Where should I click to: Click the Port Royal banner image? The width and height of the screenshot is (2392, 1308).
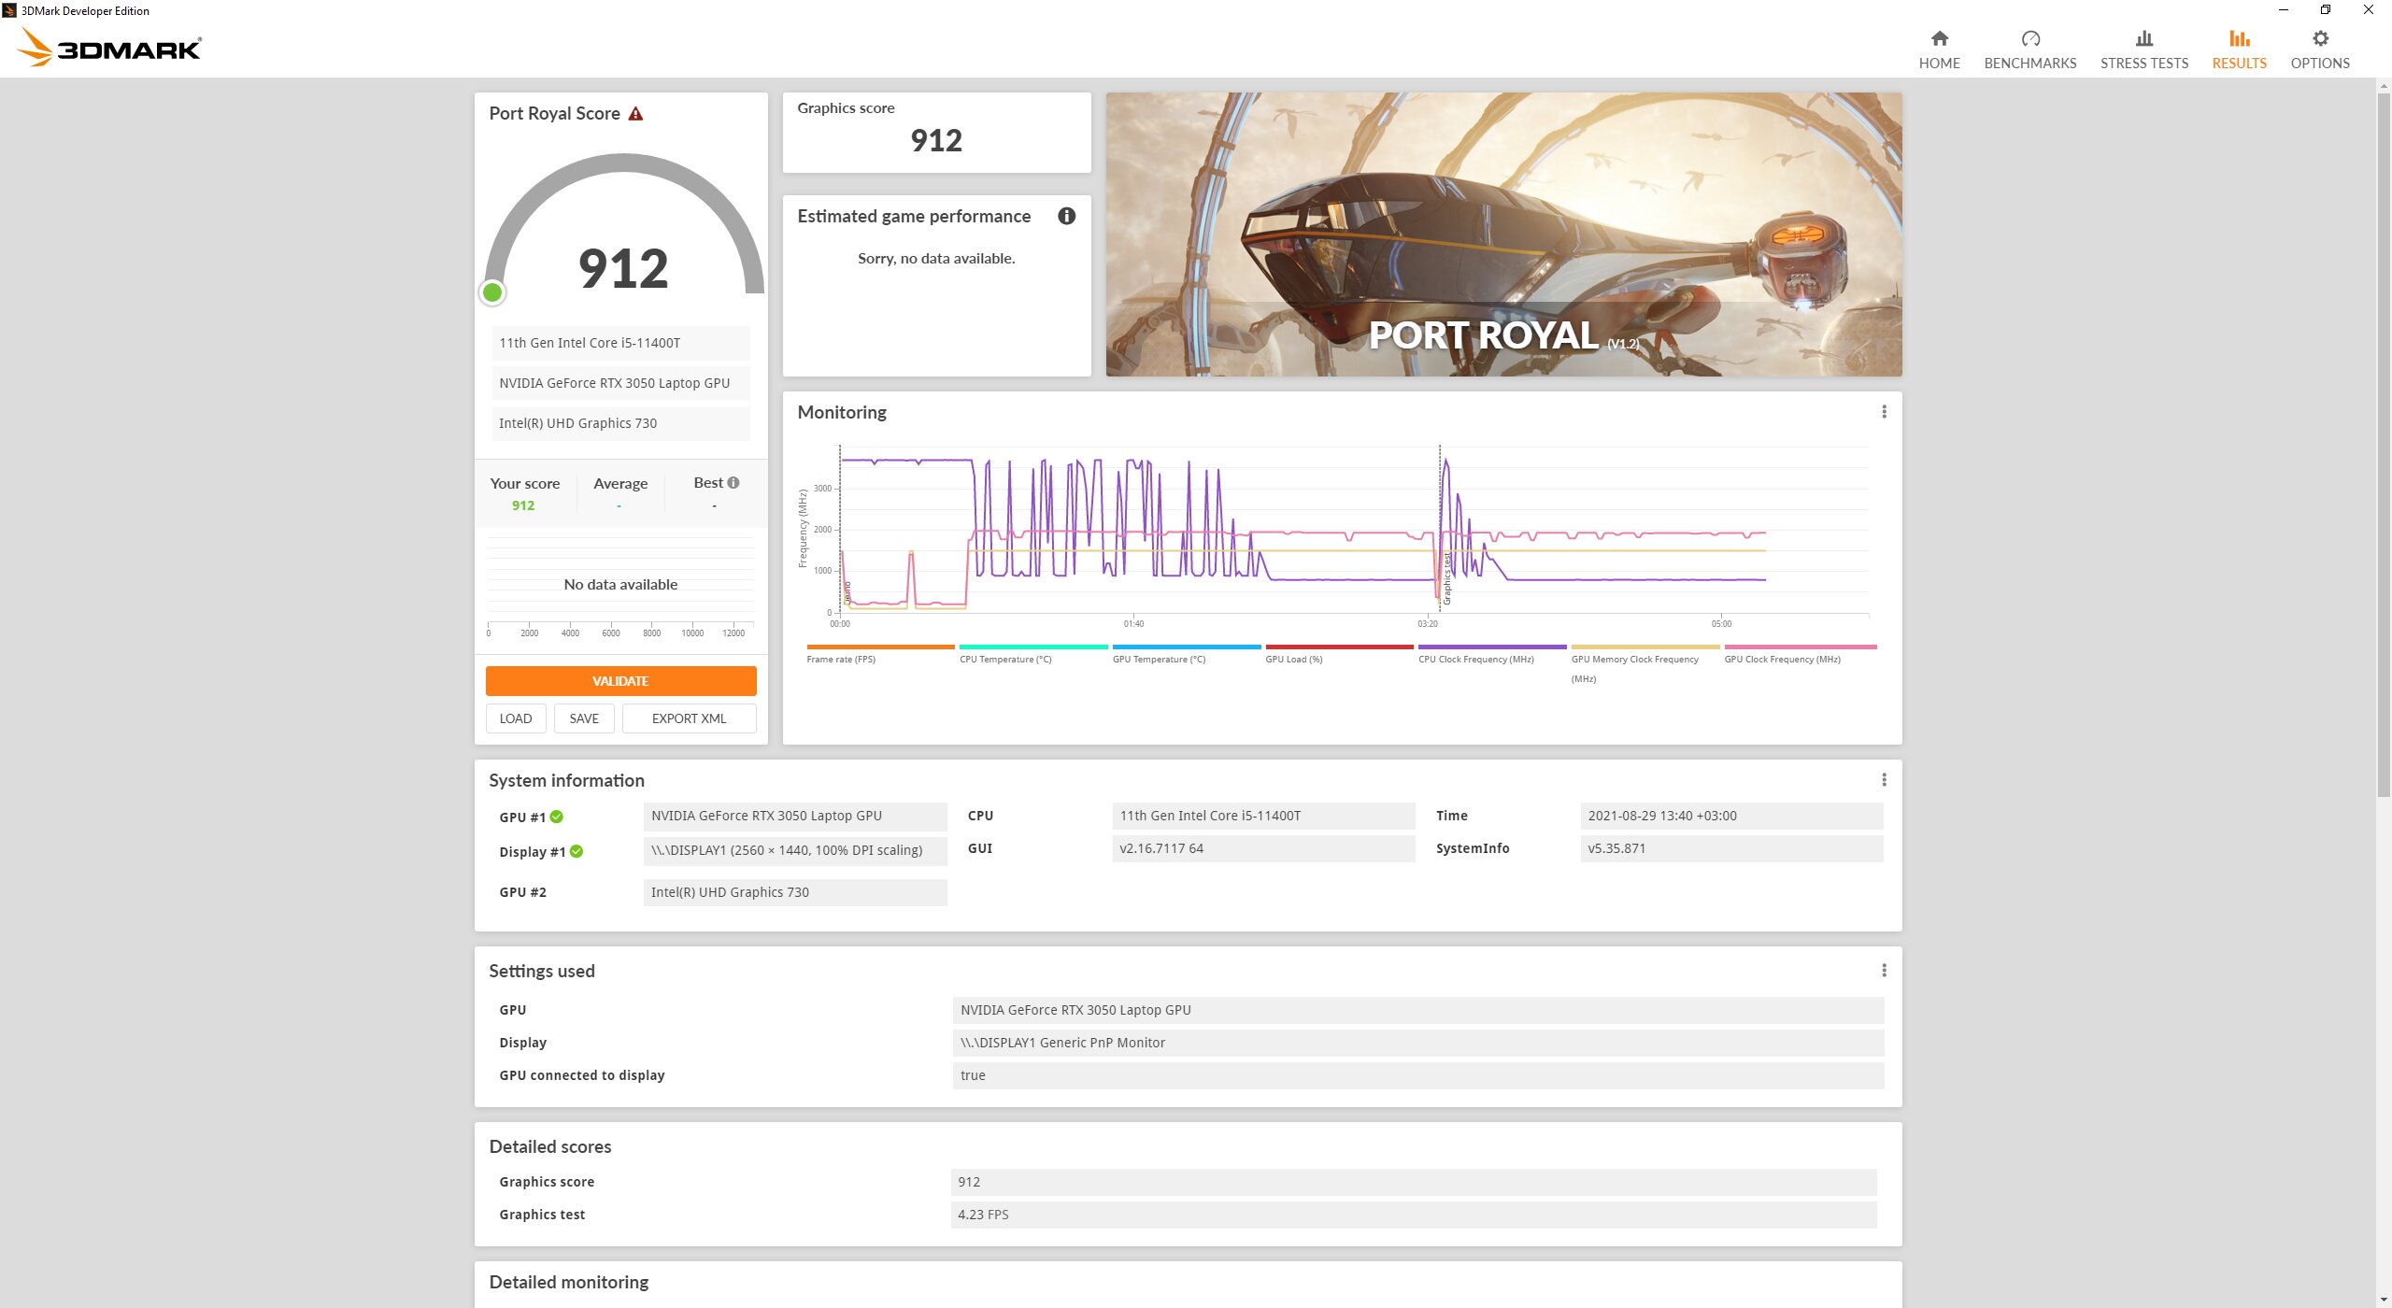[1503, 235]
